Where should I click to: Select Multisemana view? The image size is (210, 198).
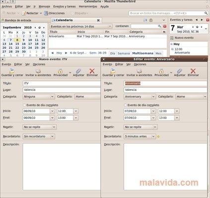point(142,53)
